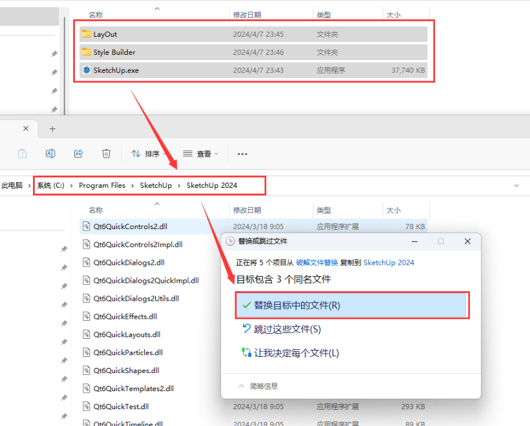This screenshot has width=530, height=426.
Task: Sort by 修改日期 in the LayOut folder list
Action: click(x=247, y=15)
